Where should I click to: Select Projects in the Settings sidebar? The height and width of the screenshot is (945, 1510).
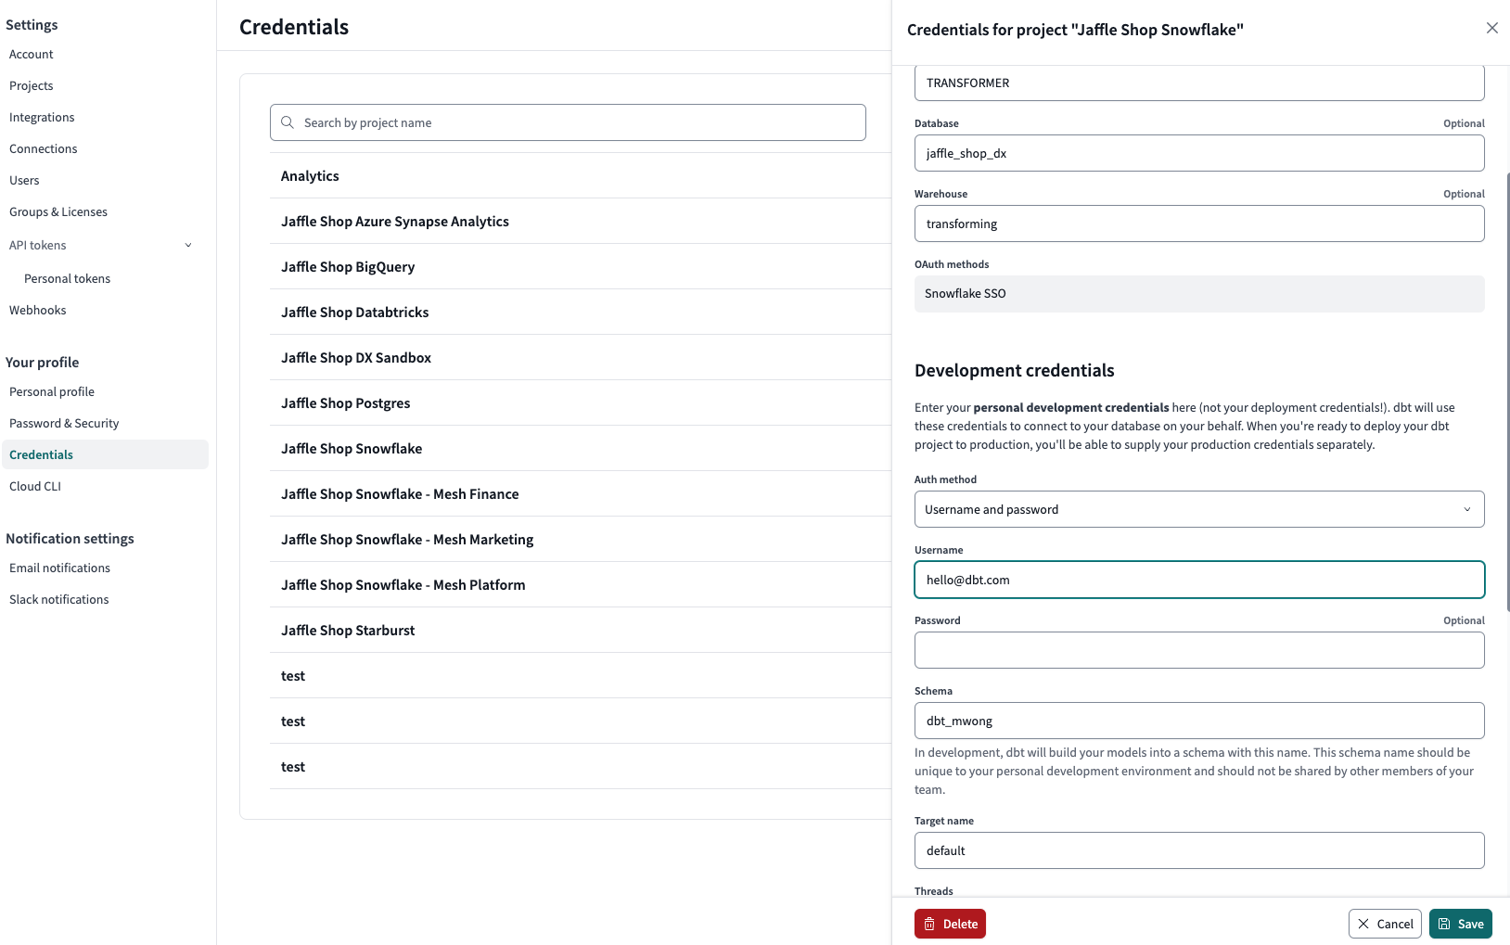pos(32,84)
